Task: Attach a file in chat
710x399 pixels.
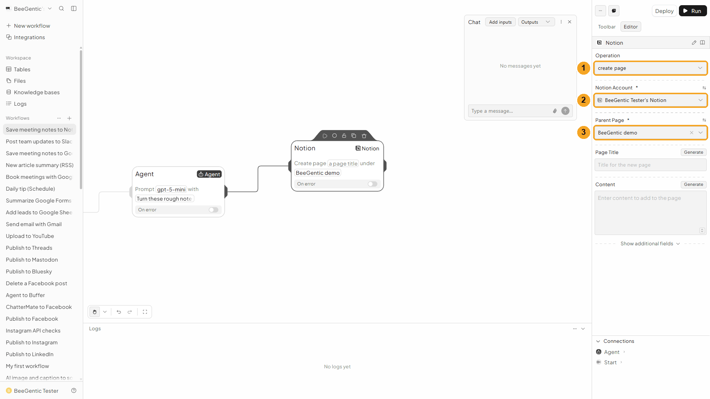Action: pos(555,111)
